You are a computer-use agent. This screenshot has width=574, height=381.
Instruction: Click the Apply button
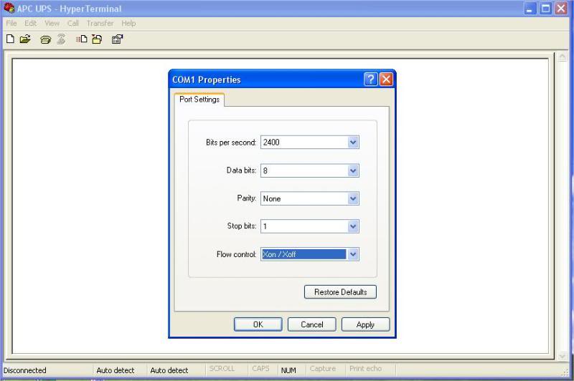[x=365, y=324]
